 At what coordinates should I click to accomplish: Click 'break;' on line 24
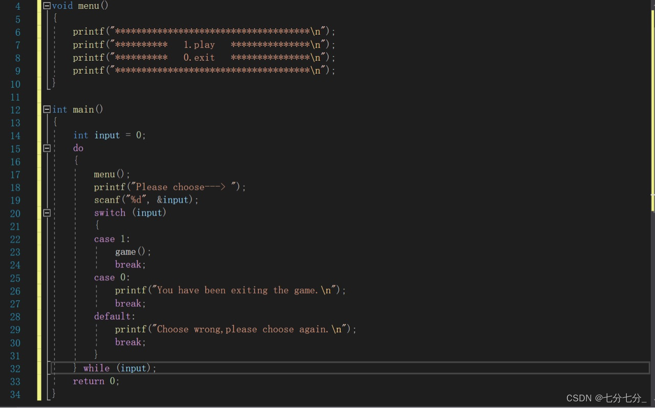tap(130, 264)
